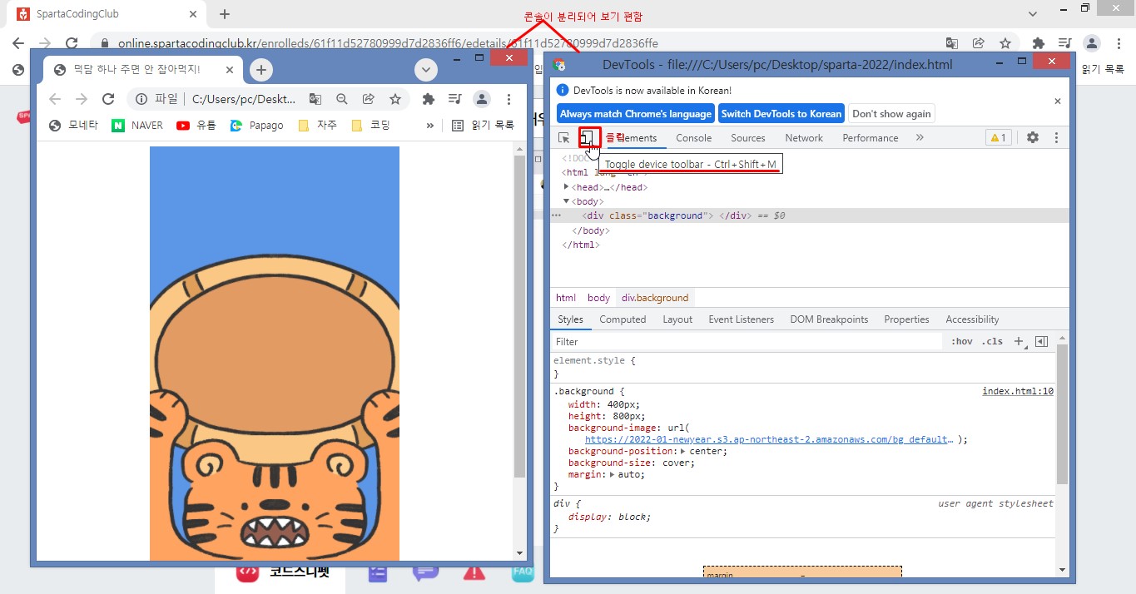Open the Sources tab in DevTools
This screenshot has height=594, width=1136.
point(748,138)
